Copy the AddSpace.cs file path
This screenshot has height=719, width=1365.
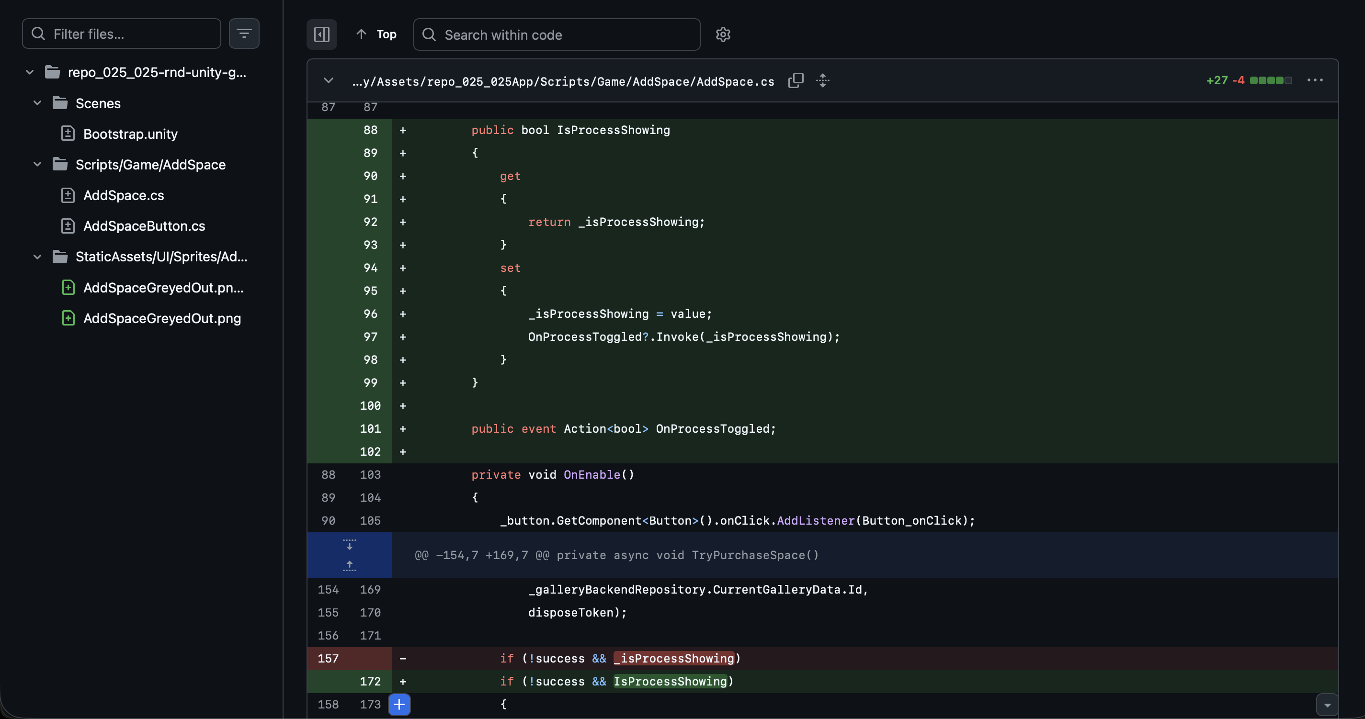point(796,80)
